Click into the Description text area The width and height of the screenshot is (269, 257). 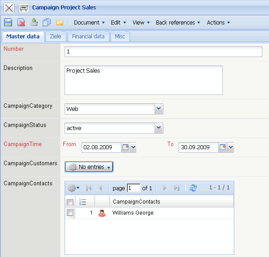point(143,80)
